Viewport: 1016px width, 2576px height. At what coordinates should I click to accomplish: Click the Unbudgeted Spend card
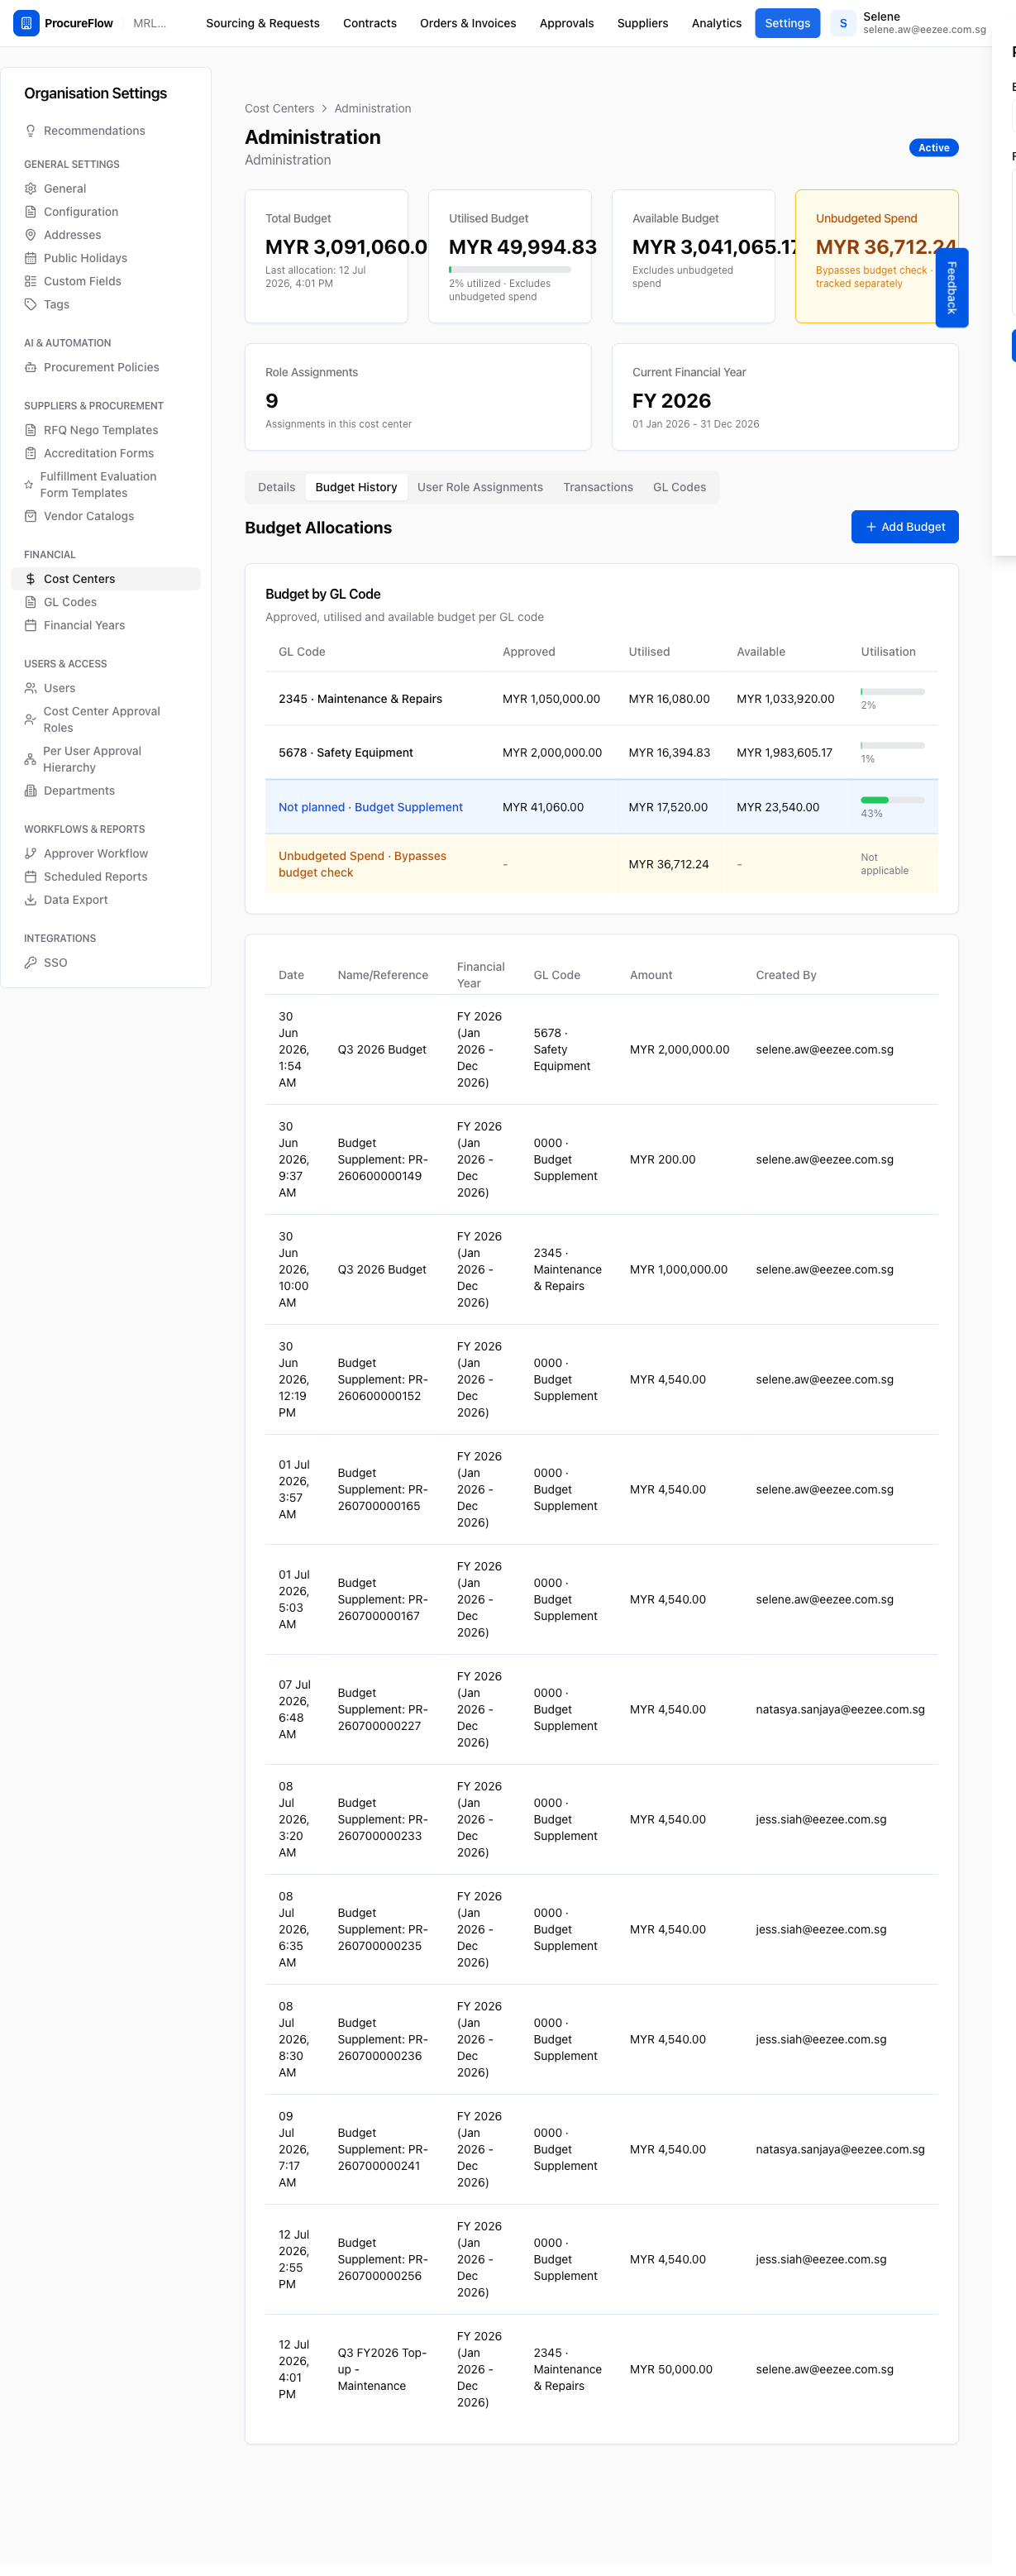pos(876,256)
